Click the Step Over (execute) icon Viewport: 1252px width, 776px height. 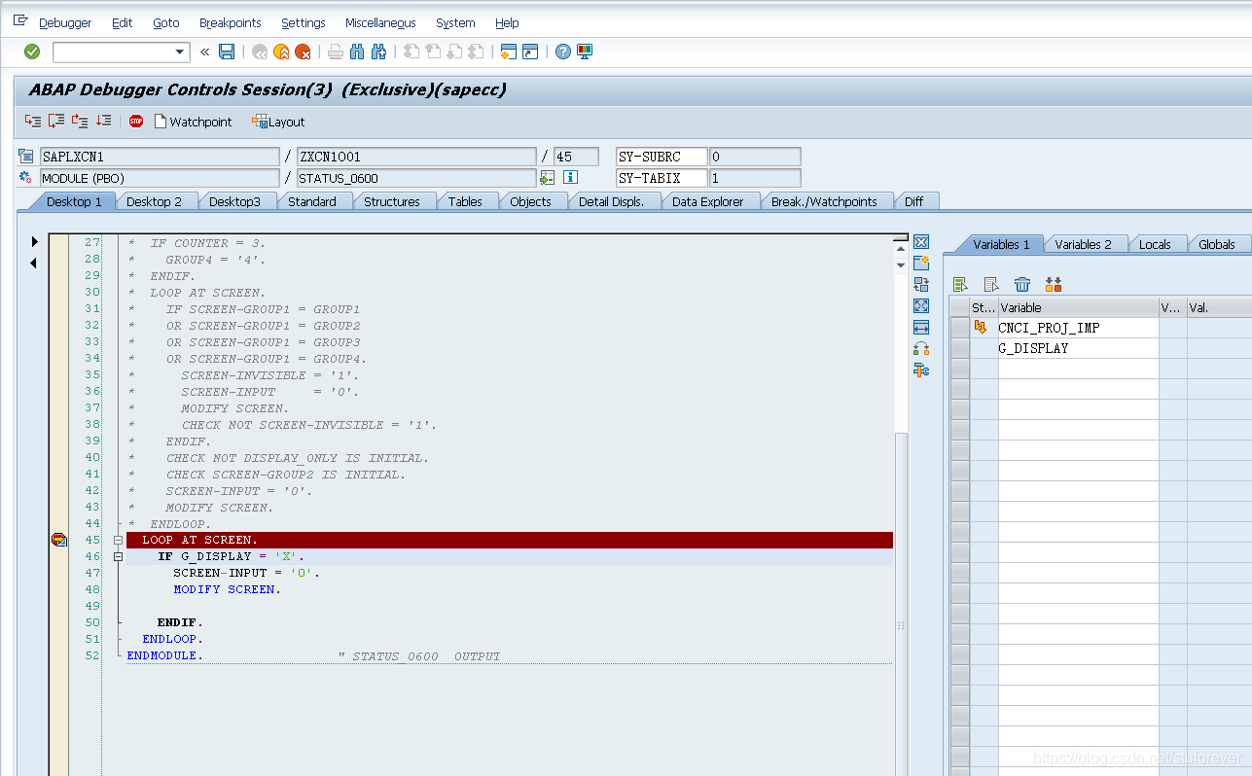(x=56, y=121)
